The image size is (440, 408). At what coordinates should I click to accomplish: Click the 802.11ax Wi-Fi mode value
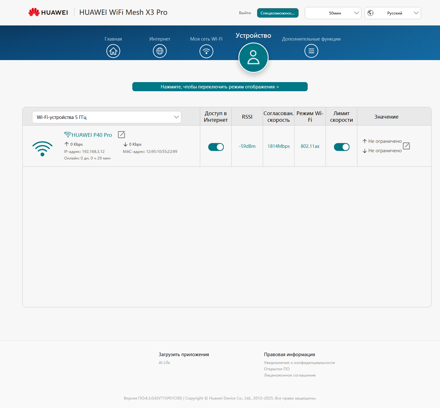(x=310, y=146)
